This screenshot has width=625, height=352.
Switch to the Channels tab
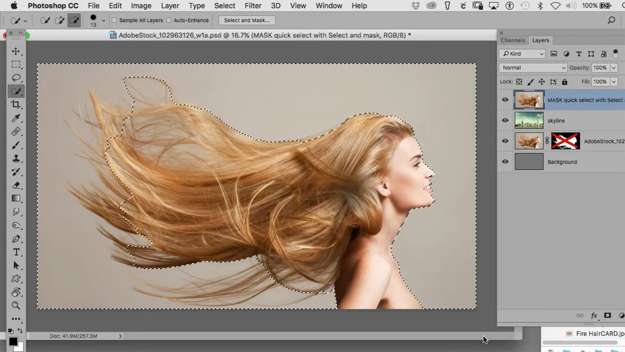pos(512,40)
